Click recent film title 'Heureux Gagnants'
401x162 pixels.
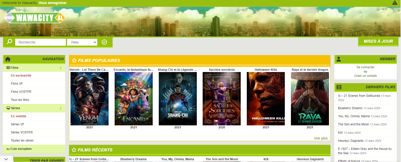310,159
